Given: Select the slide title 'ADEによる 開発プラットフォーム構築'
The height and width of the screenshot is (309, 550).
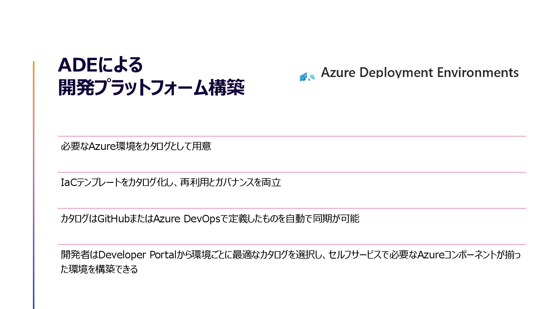Looking at the screenshot, I should [151, 76].
